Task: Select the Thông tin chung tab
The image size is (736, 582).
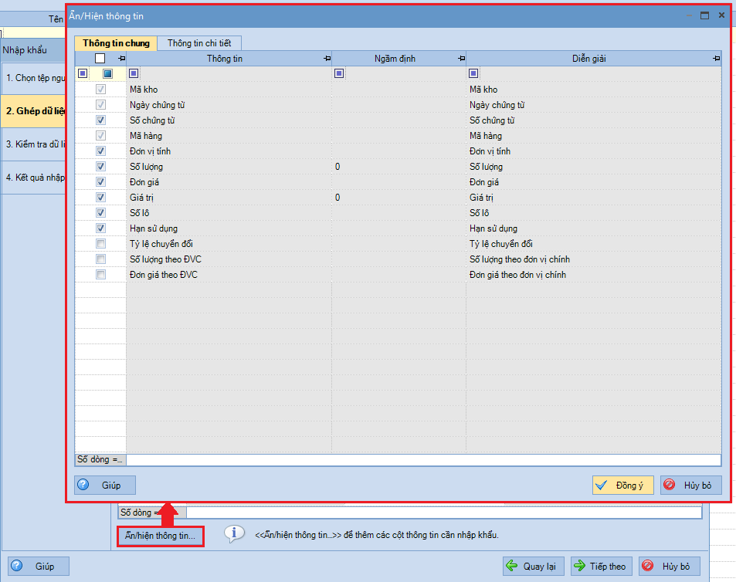Action: click(116, 43)
